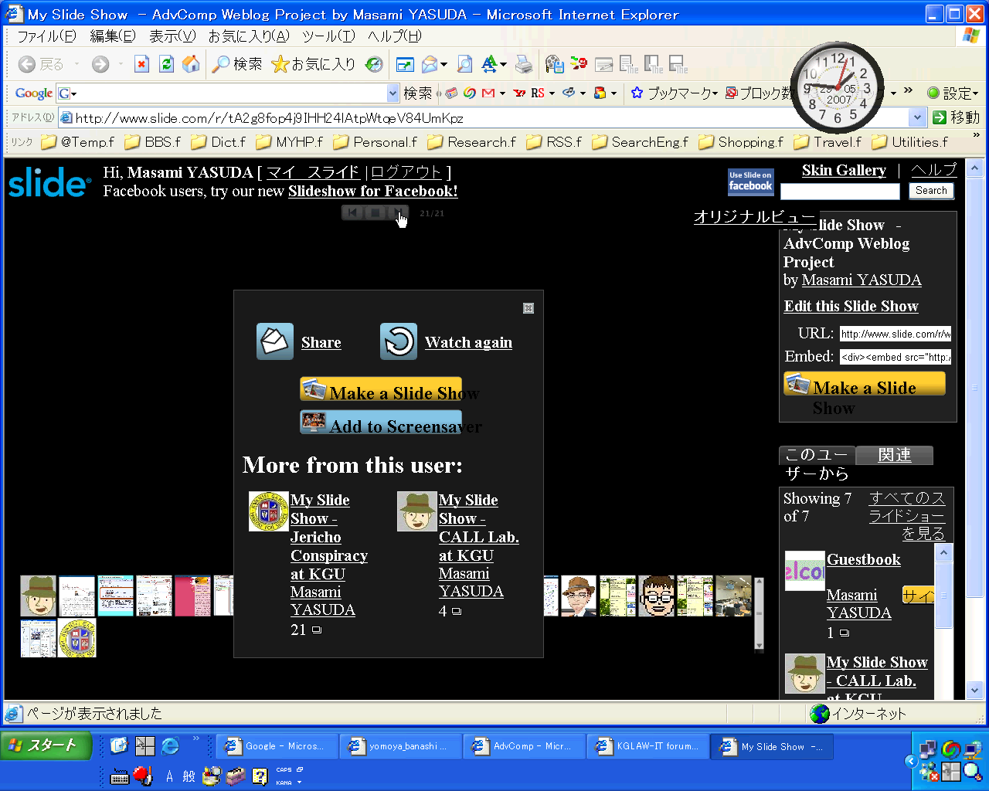Screen dimensions: 989x791
Task: Click the Edit this Slide Show link
Action: (851, 306)
